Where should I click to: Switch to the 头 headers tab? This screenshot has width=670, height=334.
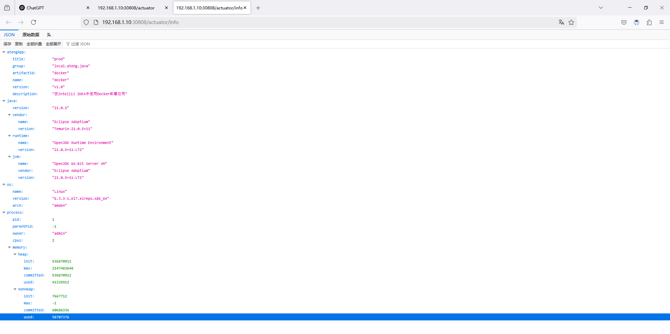click(x=49, y=35)
